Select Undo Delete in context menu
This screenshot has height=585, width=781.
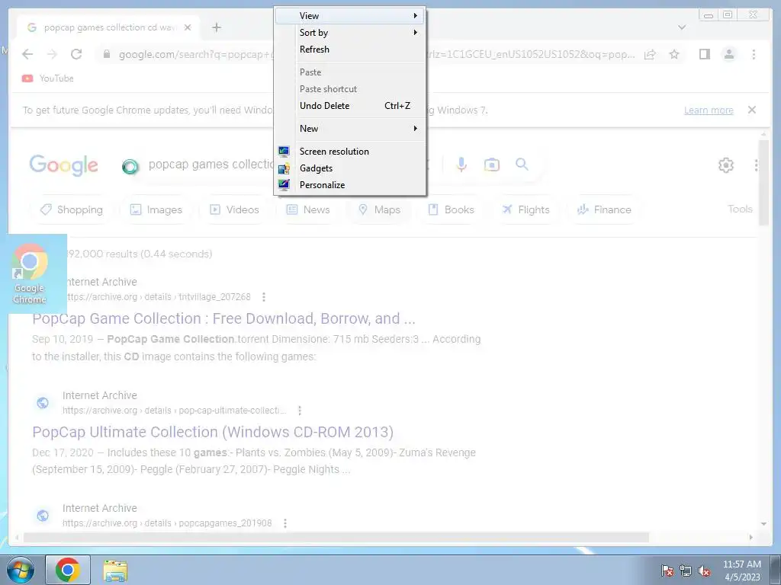[349, 105]
